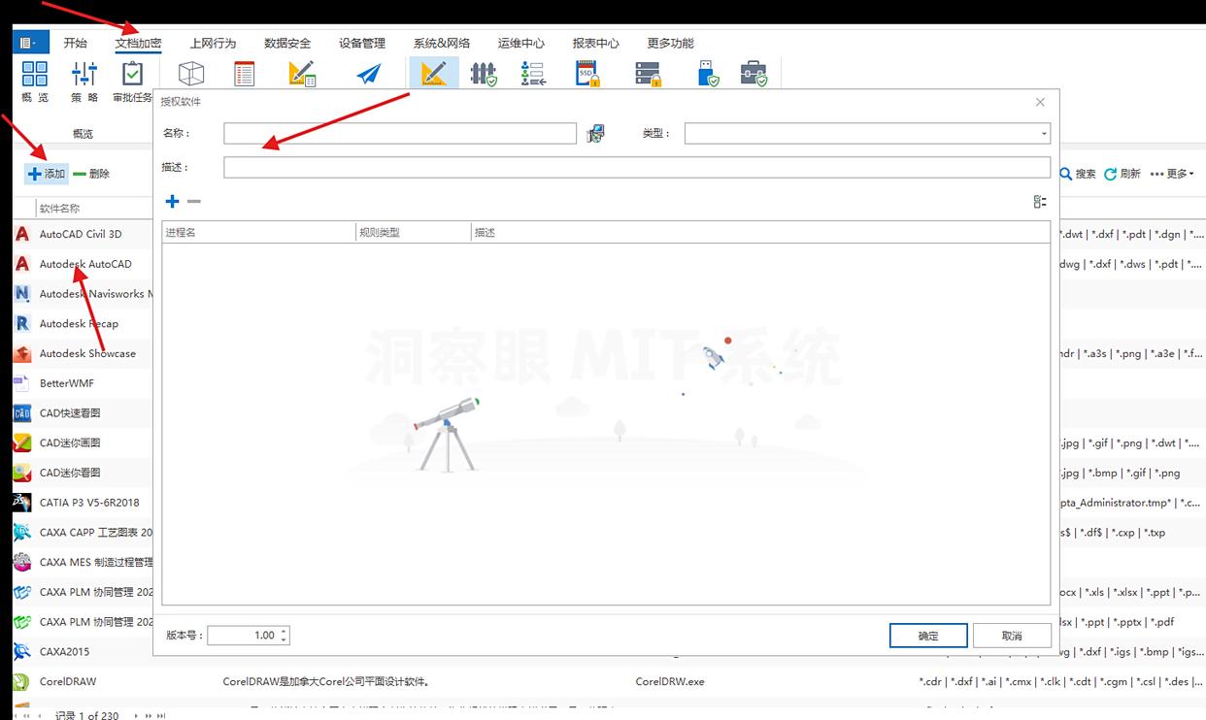Click the SSD lock ribbon icon
Viewport: 1206px width, 720px height.
tap(588, 74)
